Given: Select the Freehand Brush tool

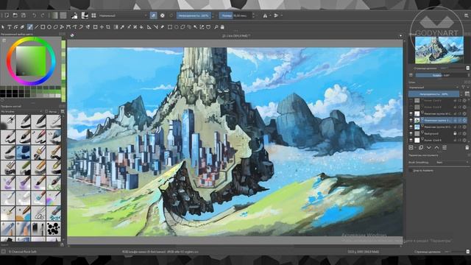Looking at the screenshot, I should 30,27.
